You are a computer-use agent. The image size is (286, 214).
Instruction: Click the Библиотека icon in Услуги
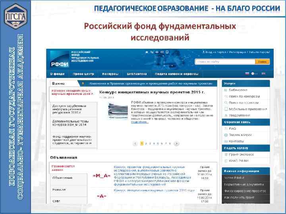click(x=226, y=90)
